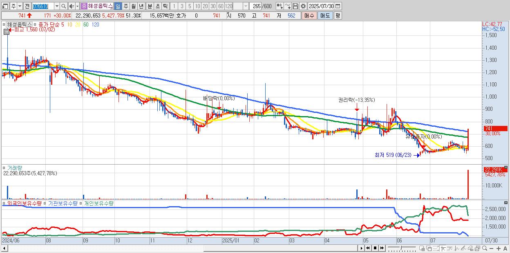The width and height of the screenshot is (510, 253).
Task: Click the small table icon at chart top-left
Action: coord(7,31)
